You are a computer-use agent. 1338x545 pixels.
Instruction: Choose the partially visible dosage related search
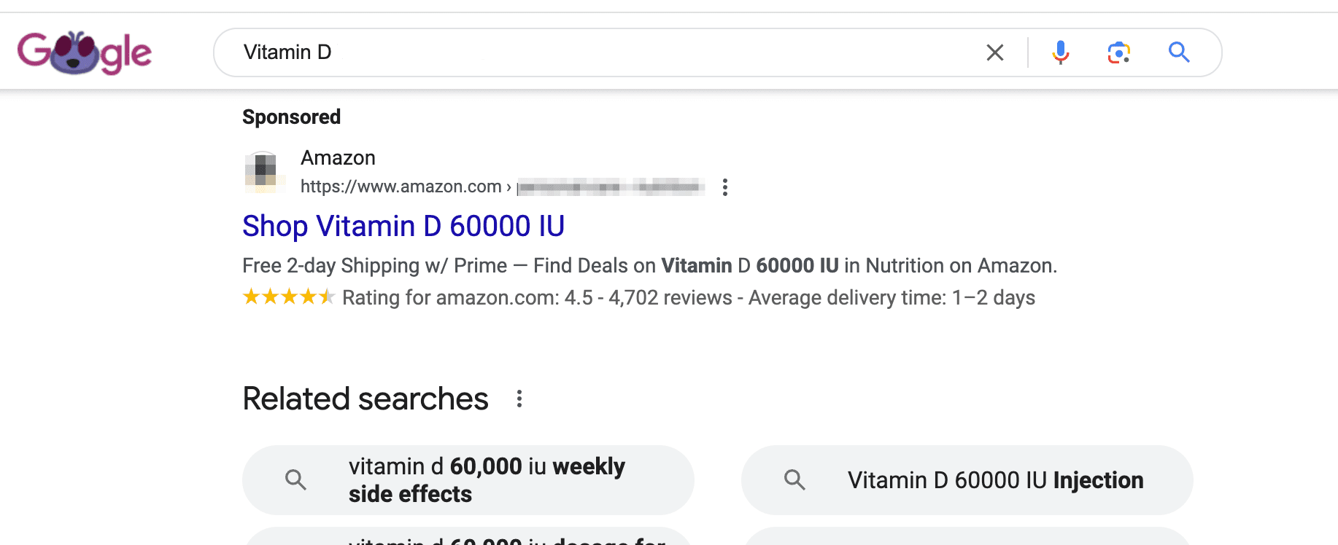468,537
